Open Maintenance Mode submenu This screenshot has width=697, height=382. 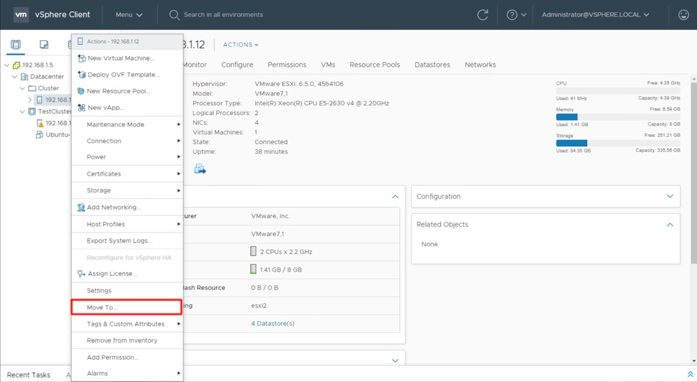coord(127,124)
